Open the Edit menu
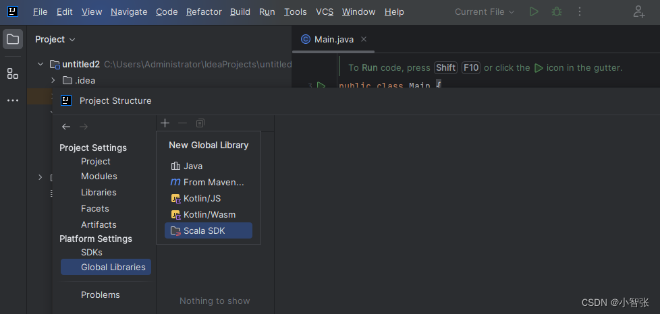This screenshot has width=660, height=314. click(65, 11)
